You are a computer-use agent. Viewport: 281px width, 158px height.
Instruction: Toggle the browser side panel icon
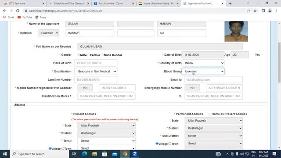(x=263, y=11)
